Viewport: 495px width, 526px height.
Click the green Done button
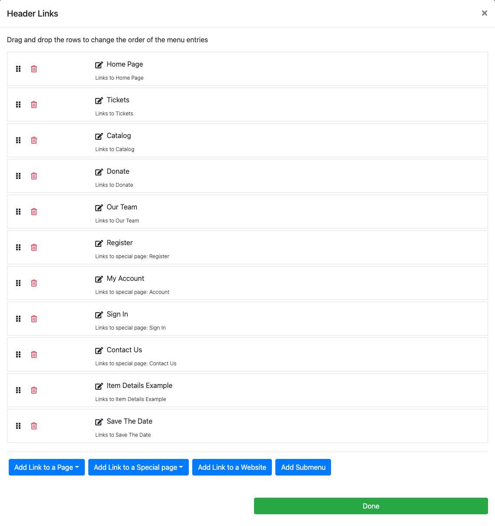[371, 506]
